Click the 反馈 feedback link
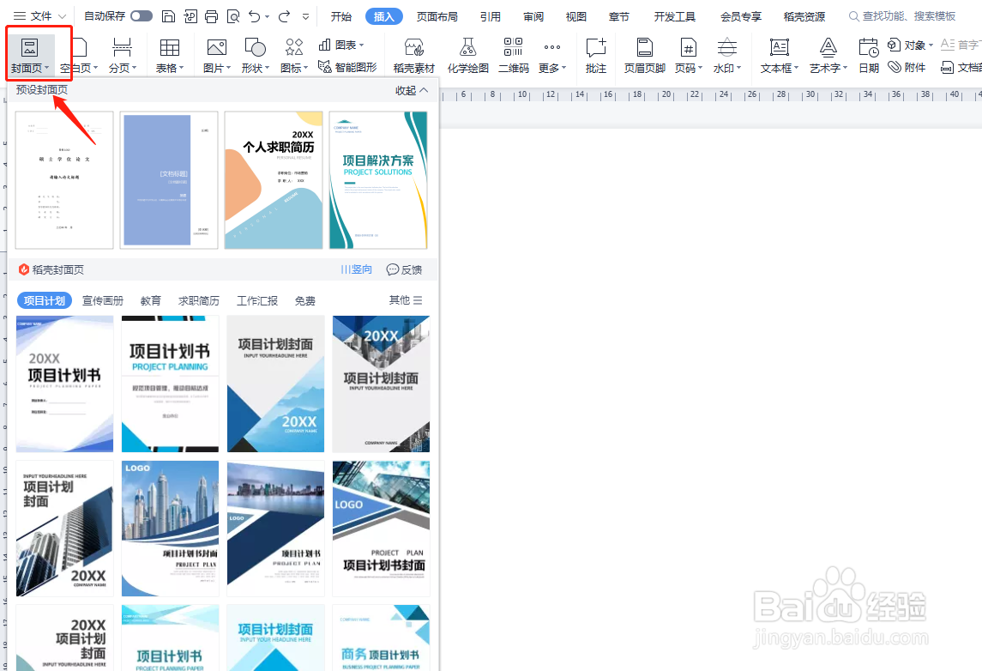This screenshot has height=671, width=982. click(x=404, y=269)
